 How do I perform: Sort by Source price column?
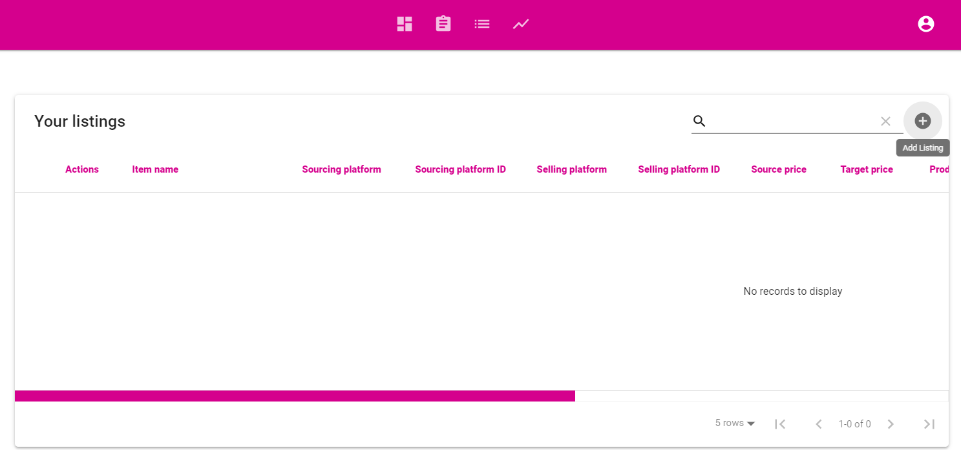[x=779, y=169]
